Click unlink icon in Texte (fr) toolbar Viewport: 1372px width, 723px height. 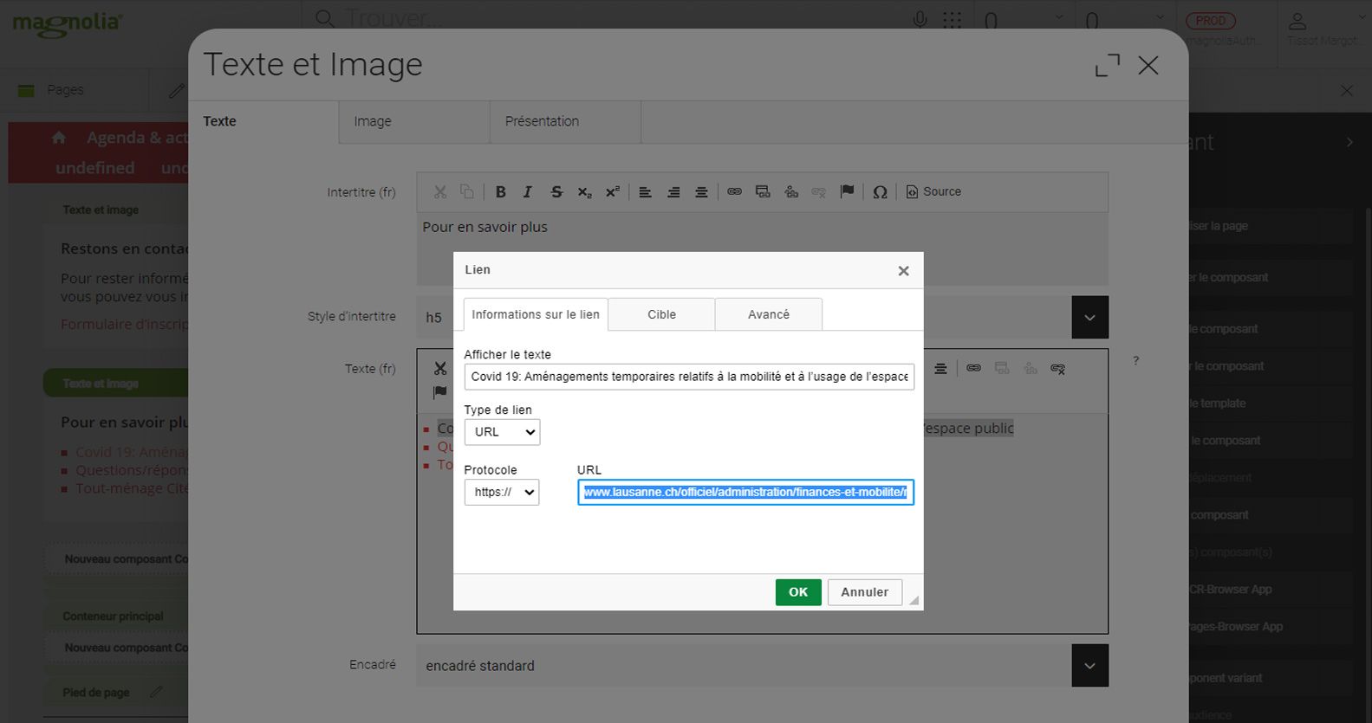1057,369
